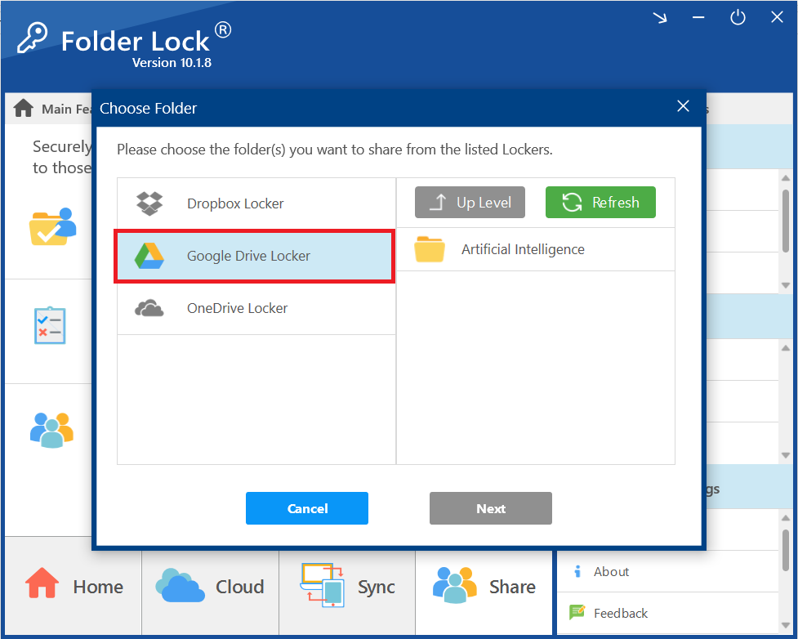Click the blue About info icon

[x=577, y=571]
